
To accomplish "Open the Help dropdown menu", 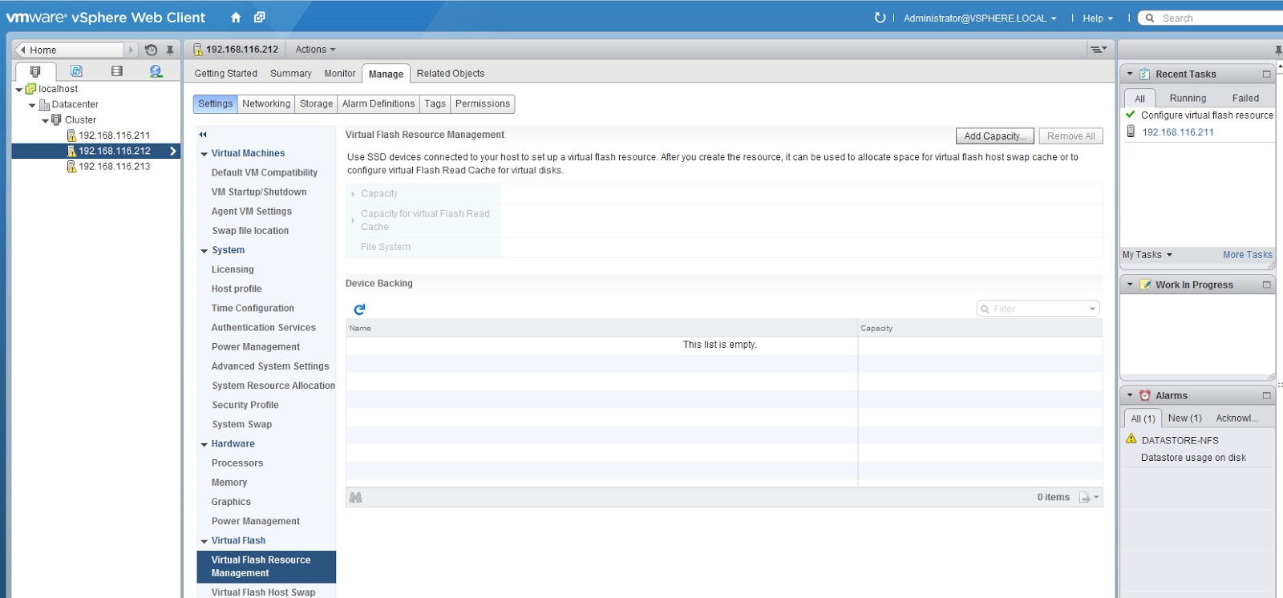I will pos(1098,18).
